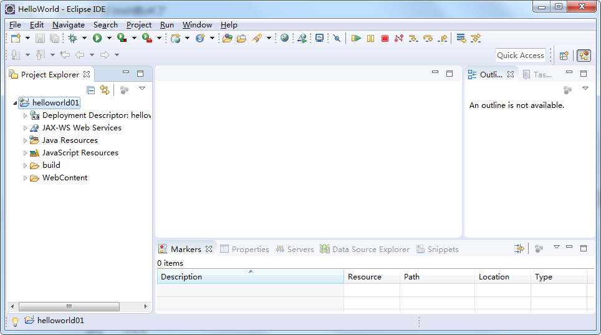Screen dimensions: 601x335
Task: Click the yellow Suspend icon
Action: pos(370,38)
